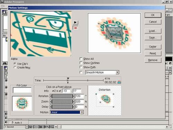Click the timeline sync icon beside timecode
Screen dimensions: 173x130
click(119, 82)
